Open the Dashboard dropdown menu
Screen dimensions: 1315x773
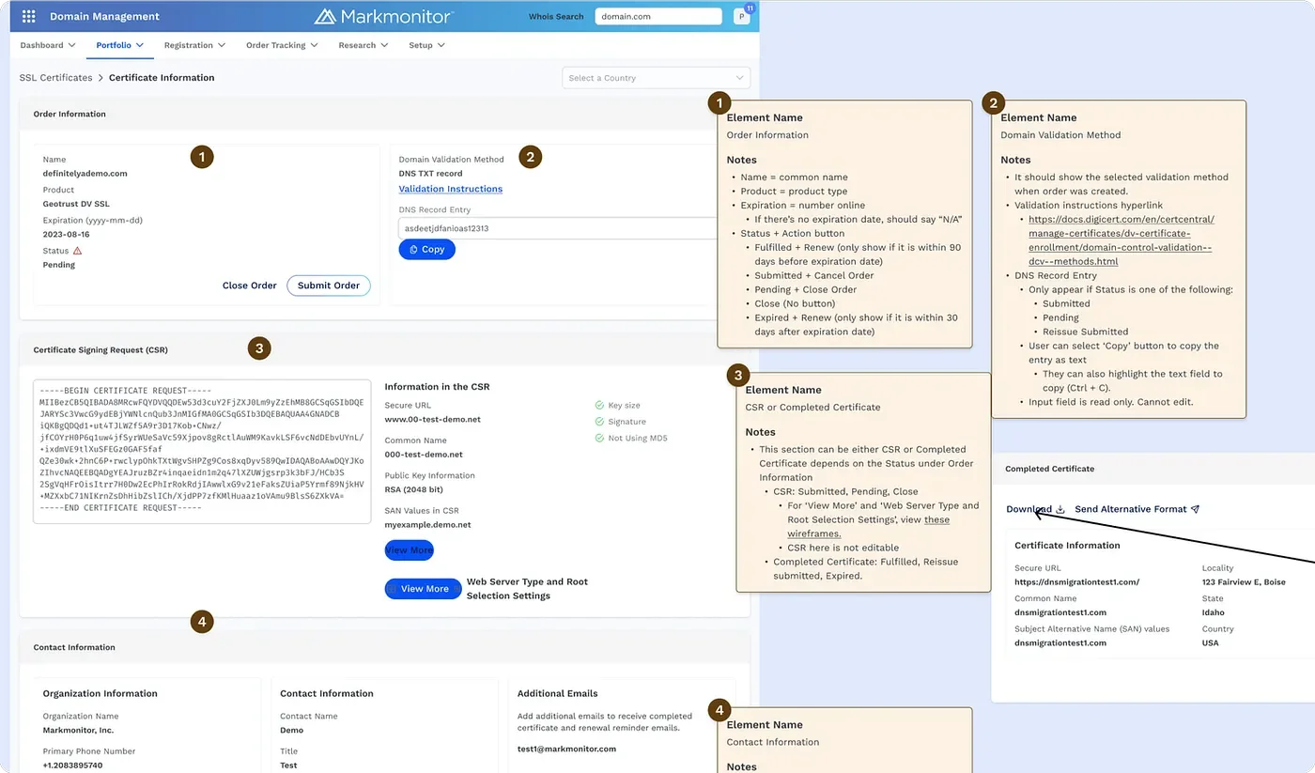click(48, 45)
